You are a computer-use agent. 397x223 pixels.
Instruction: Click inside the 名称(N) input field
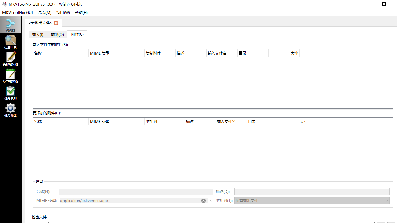coord(136,191)
